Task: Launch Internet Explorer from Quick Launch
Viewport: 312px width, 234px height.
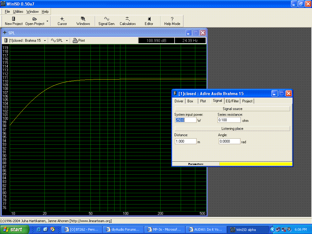Action: click(x=39, y=229)
